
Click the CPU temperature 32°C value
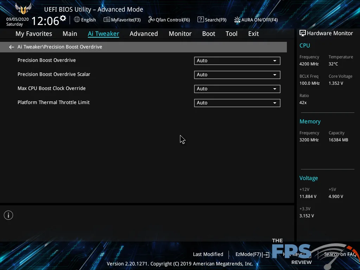(x=333, y=64)
